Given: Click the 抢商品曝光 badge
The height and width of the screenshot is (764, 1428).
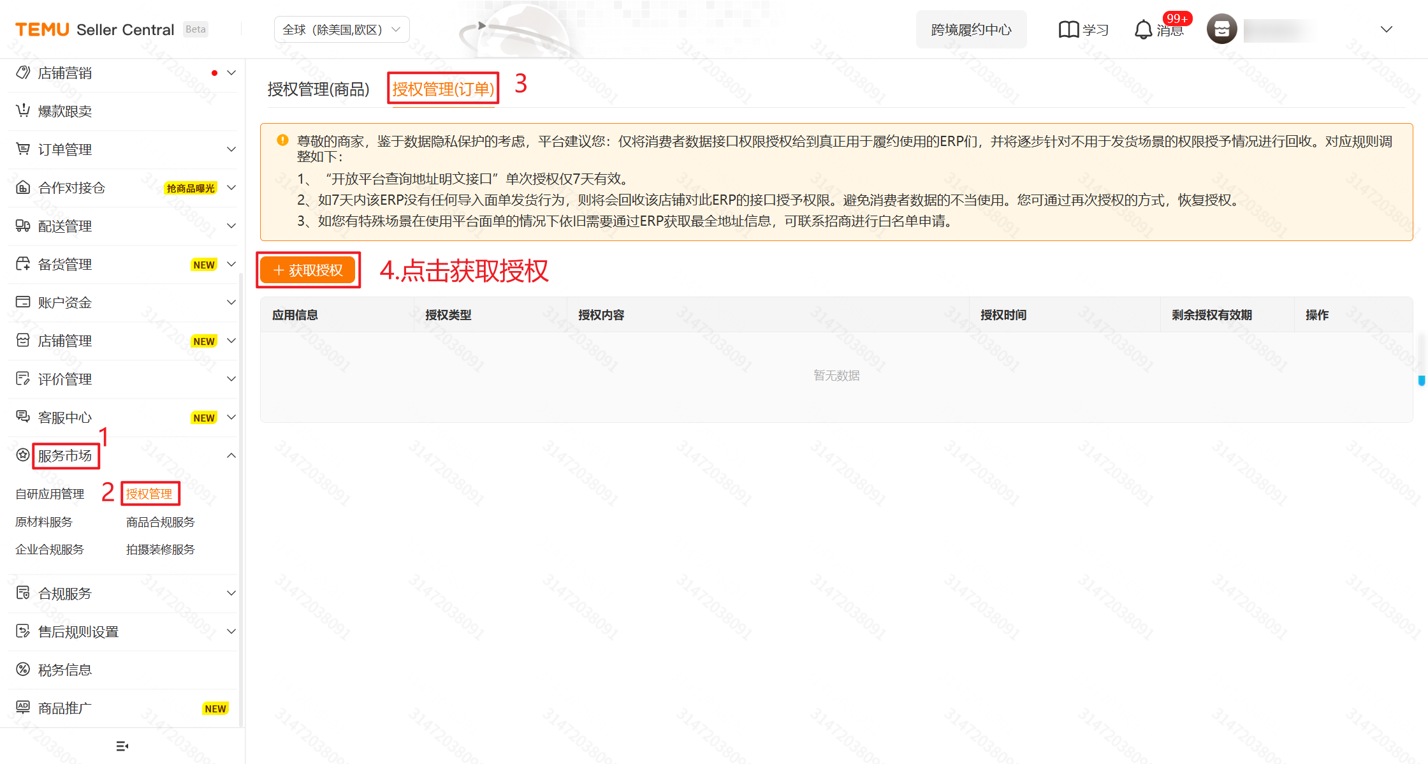Looking at the screenshot, I should click(191, 188).
